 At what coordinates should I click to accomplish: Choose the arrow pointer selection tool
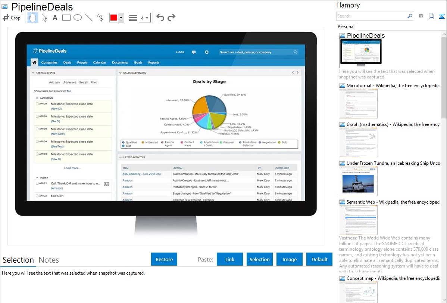coord(44,18)
